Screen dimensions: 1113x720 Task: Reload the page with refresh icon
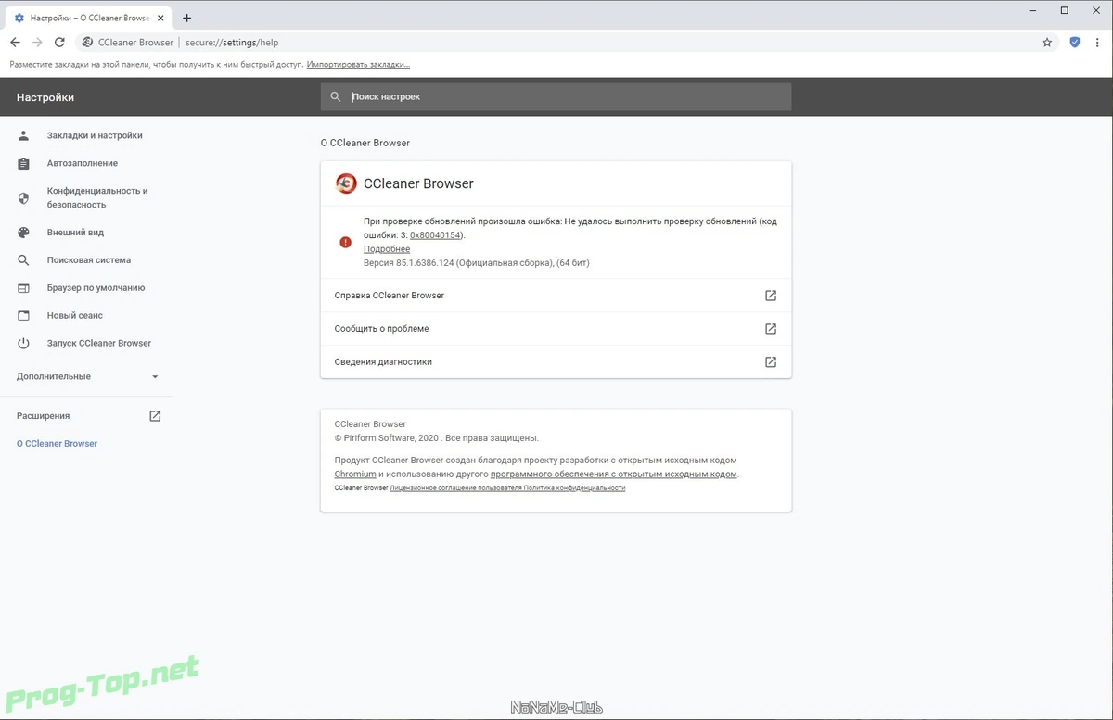click(60, 42)
